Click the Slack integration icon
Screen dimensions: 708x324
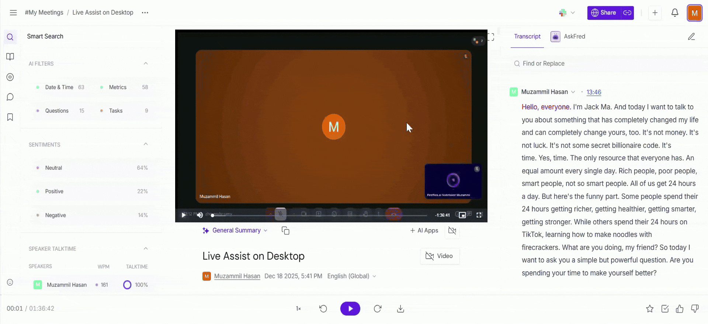coord(562,13)
